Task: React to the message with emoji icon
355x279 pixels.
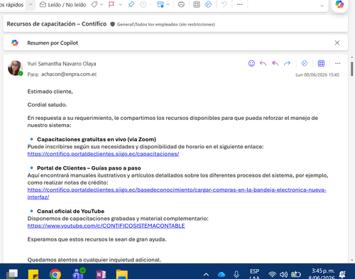Action: pos(251,63)
